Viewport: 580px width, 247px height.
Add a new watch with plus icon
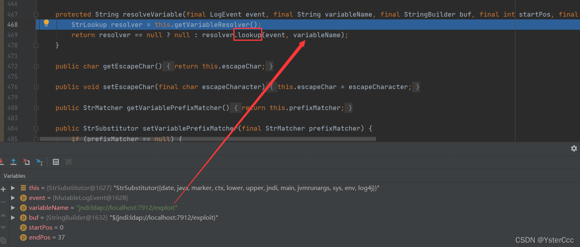[3, 189]
